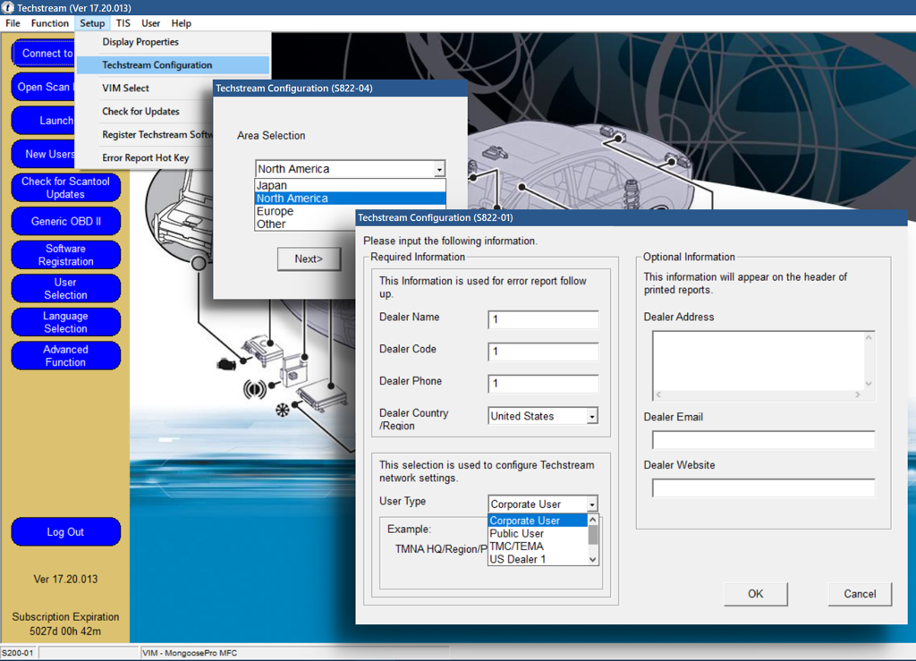
Task: Click into the Dealer Email field
Action: [763, 440]
